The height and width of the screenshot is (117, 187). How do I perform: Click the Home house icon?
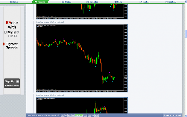11,2
